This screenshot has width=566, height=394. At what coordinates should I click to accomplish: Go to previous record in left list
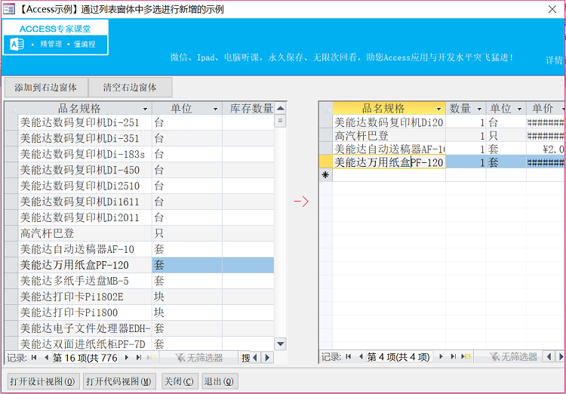[x=46, y=358]
